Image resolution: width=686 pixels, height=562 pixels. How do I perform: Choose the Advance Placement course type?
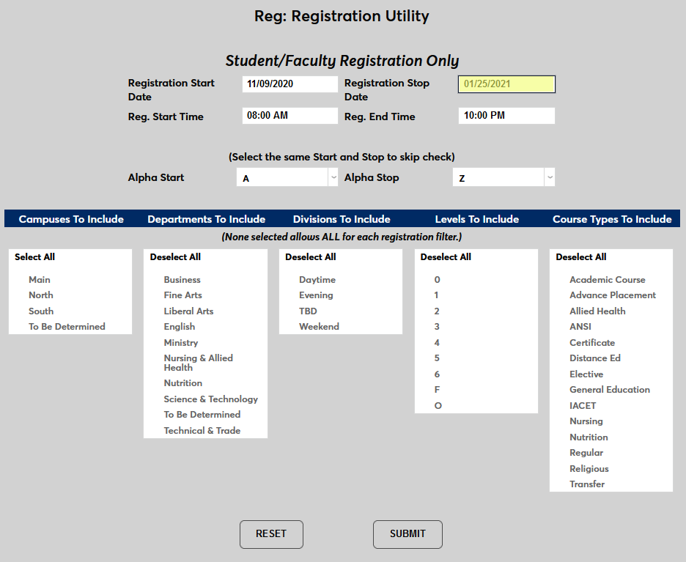point(613,295)
